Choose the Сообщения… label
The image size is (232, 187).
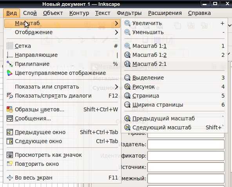33,119
